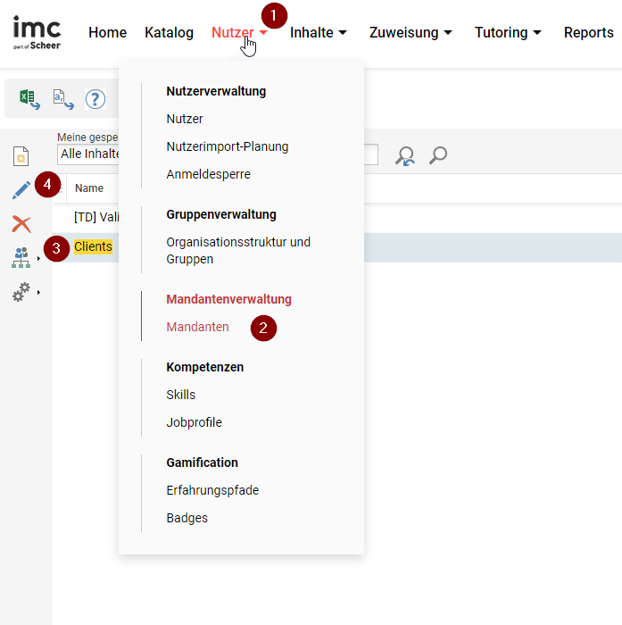Viewport: 622px width, 625px height.
Task: Click the gears settings icon in sidebar
Action: tap(21, 292)
